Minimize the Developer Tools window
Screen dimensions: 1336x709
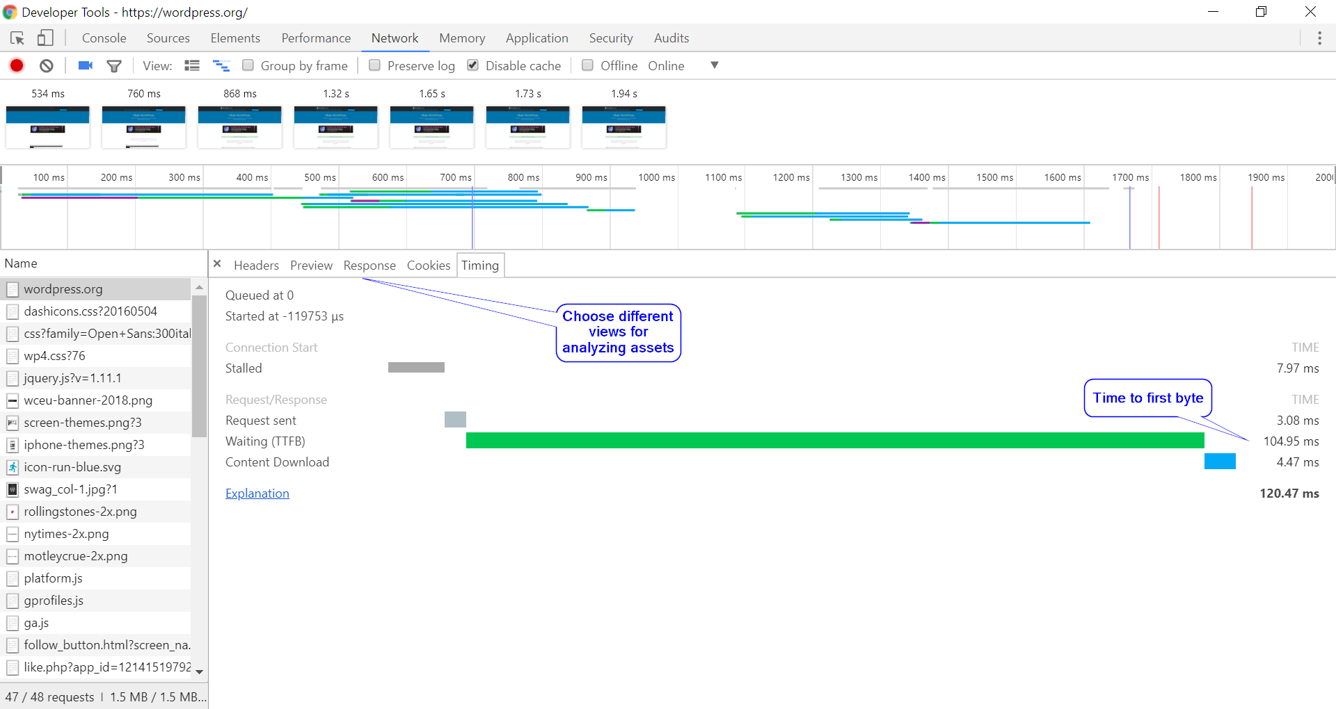pos(1213,12)
